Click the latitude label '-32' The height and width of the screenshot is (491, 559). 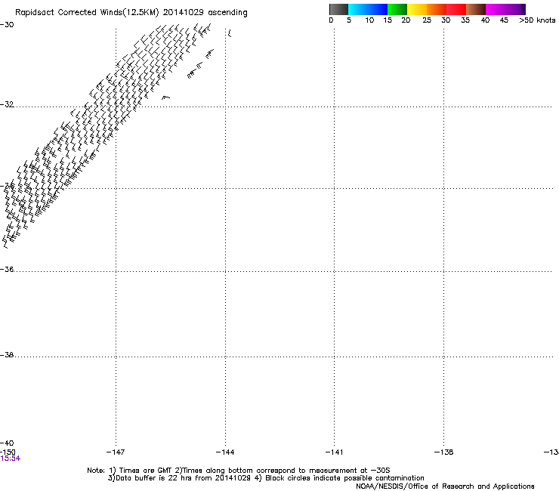(7, 104)
